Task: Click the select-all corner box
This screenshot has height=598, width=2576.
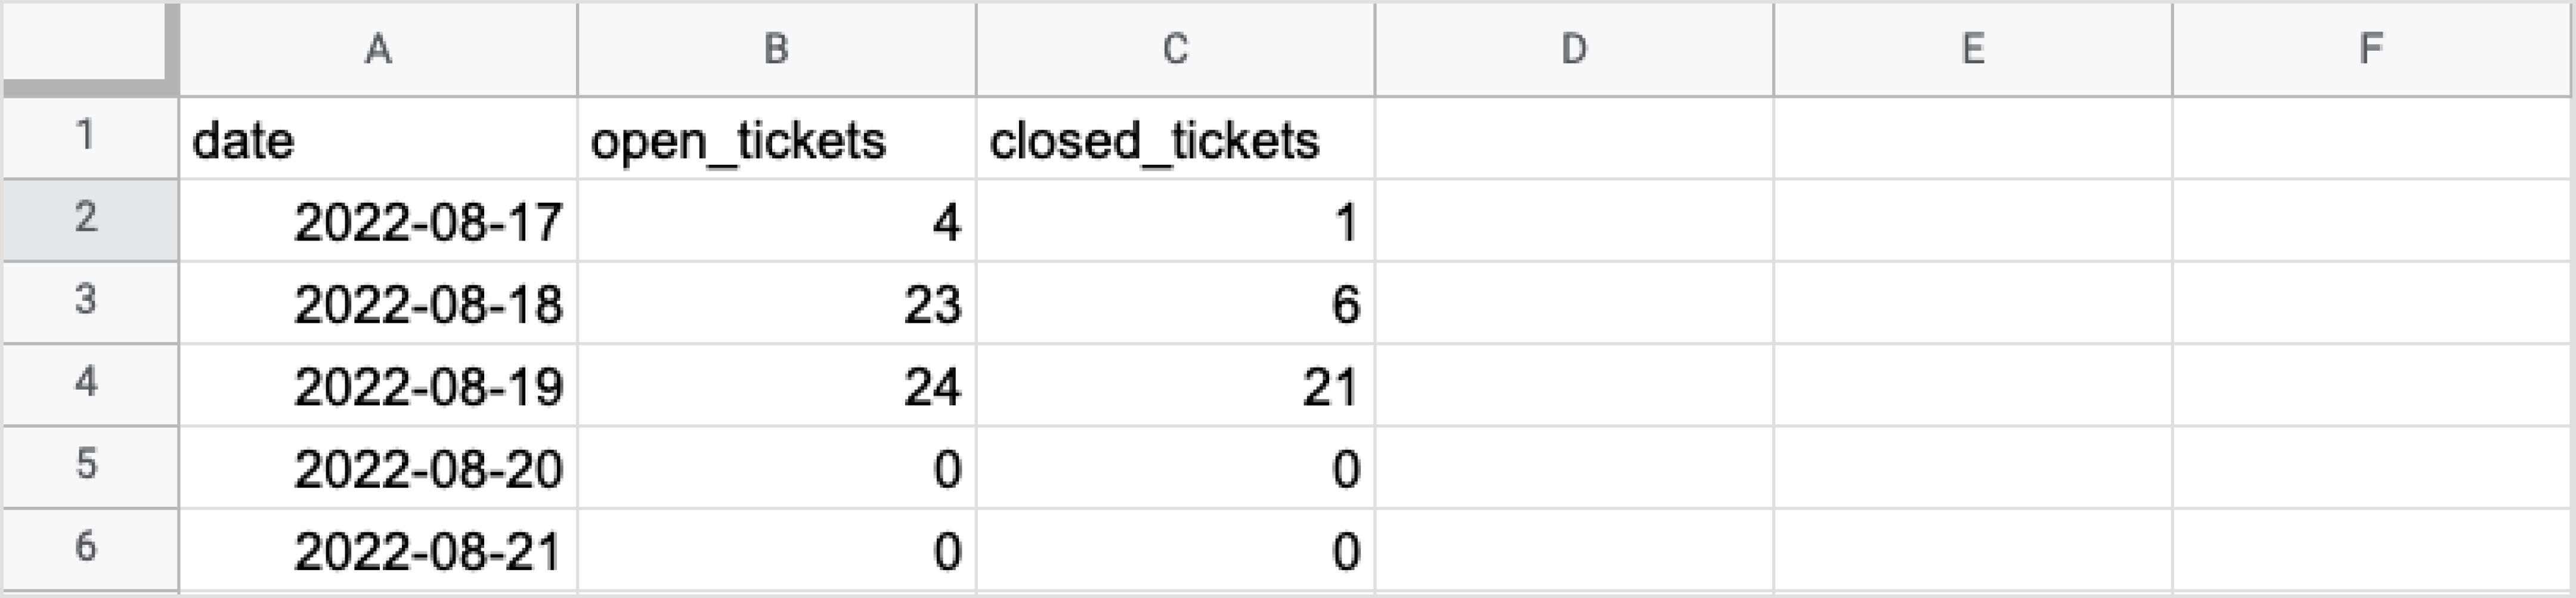Action: pos(88,48)
